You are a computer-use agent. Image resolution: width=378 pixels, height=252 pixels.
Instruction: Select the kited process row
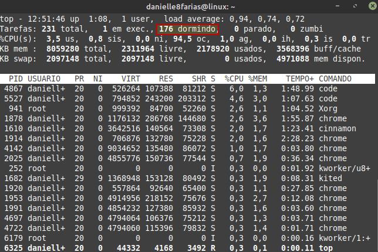[188, 178]
